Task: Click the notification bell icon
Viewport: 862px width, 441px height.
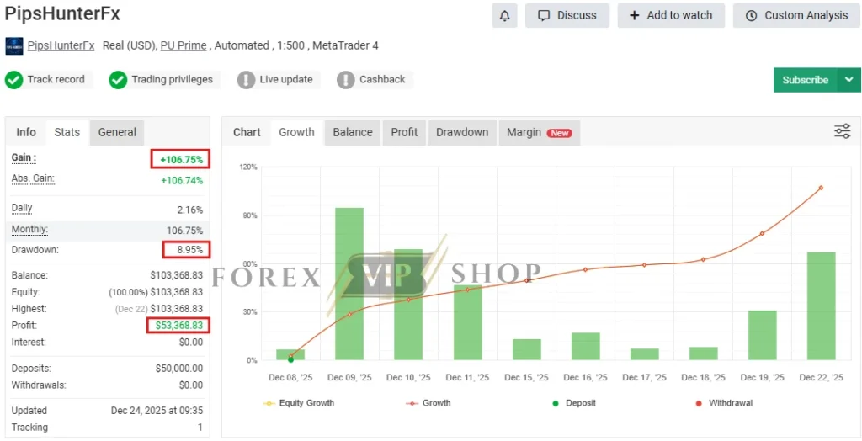Action: (504, 15)
